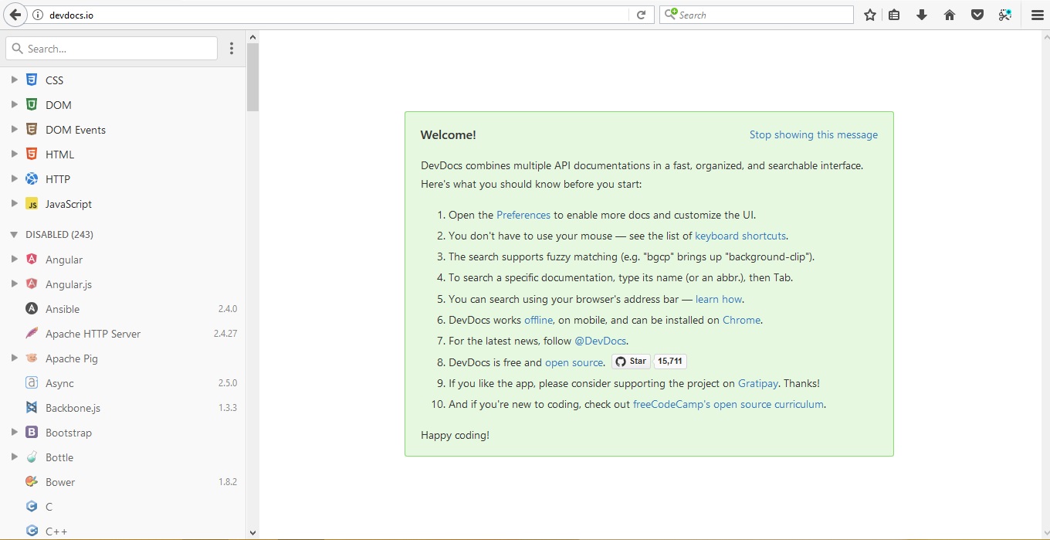This screenshot has height=540, width=1050.
Task: Click the Async logo icon
Action: 32,383
